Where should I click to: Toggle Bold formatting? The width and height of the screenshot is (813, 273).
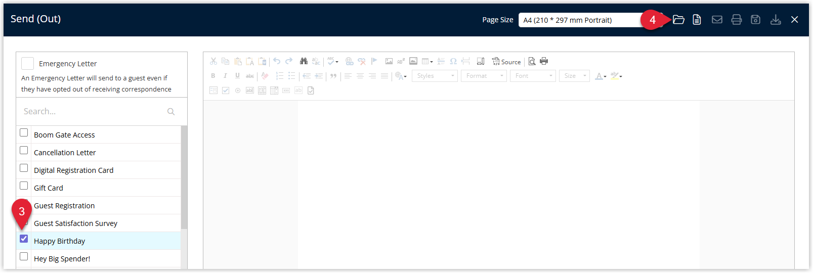213,76
